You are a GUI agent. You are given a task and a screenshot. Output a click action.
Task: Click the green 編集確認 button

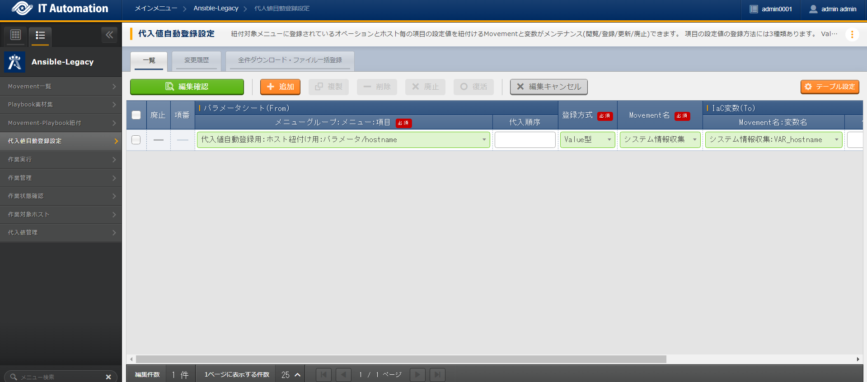[187, 87]
